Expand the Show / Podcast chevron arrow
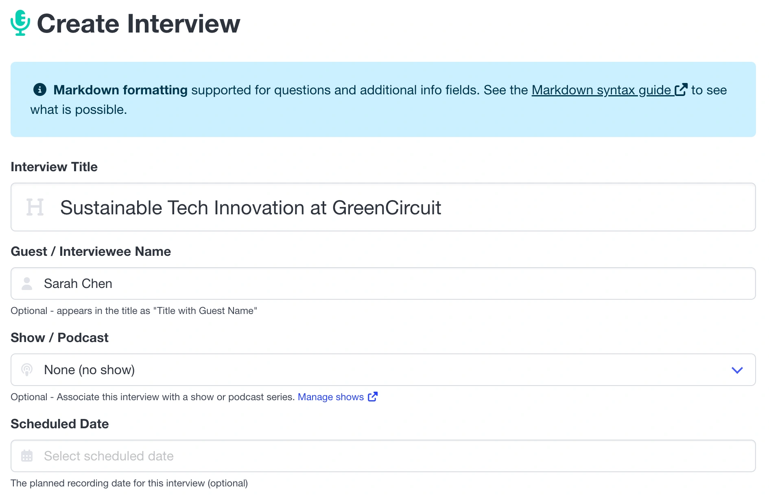Viewport: 769px width, 497px height. click(737, 370)
